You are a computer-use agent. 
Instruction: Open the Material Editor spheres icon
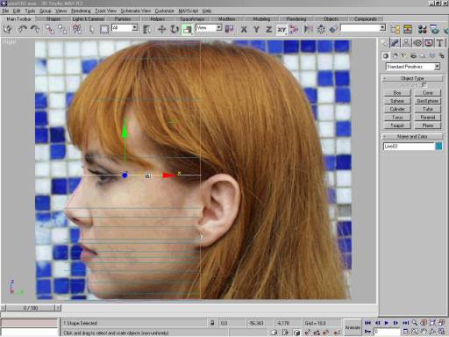(x=423, y=29)
